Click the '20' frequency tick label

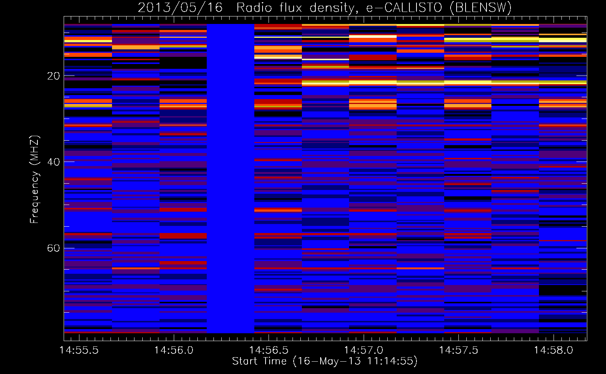pyautogui.click(x=54, y=76)
